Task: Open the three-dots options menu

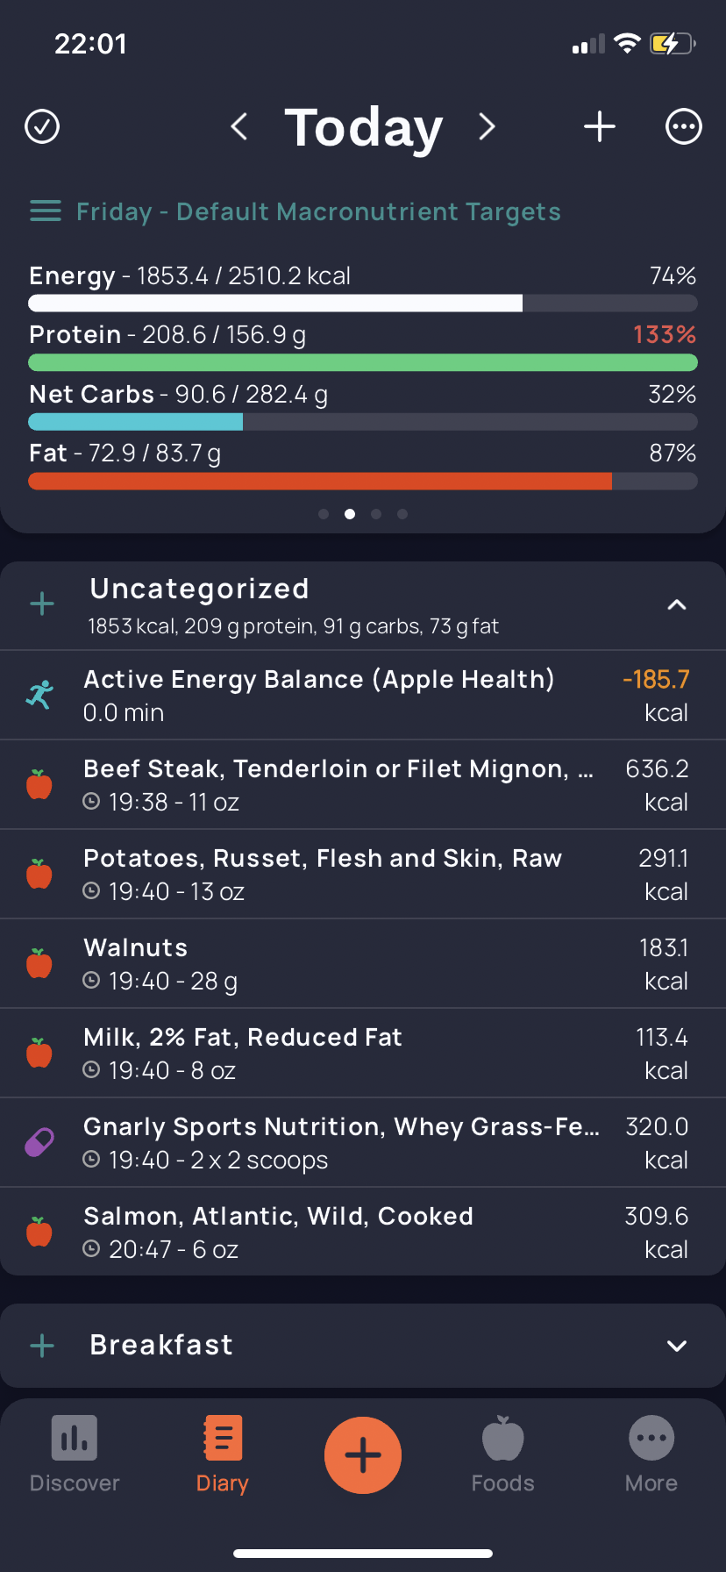Action: [684, 127]
